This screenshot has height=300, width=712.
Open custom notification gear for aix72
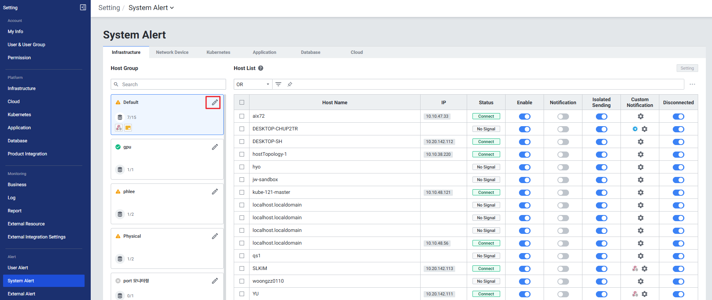[640, 116]
